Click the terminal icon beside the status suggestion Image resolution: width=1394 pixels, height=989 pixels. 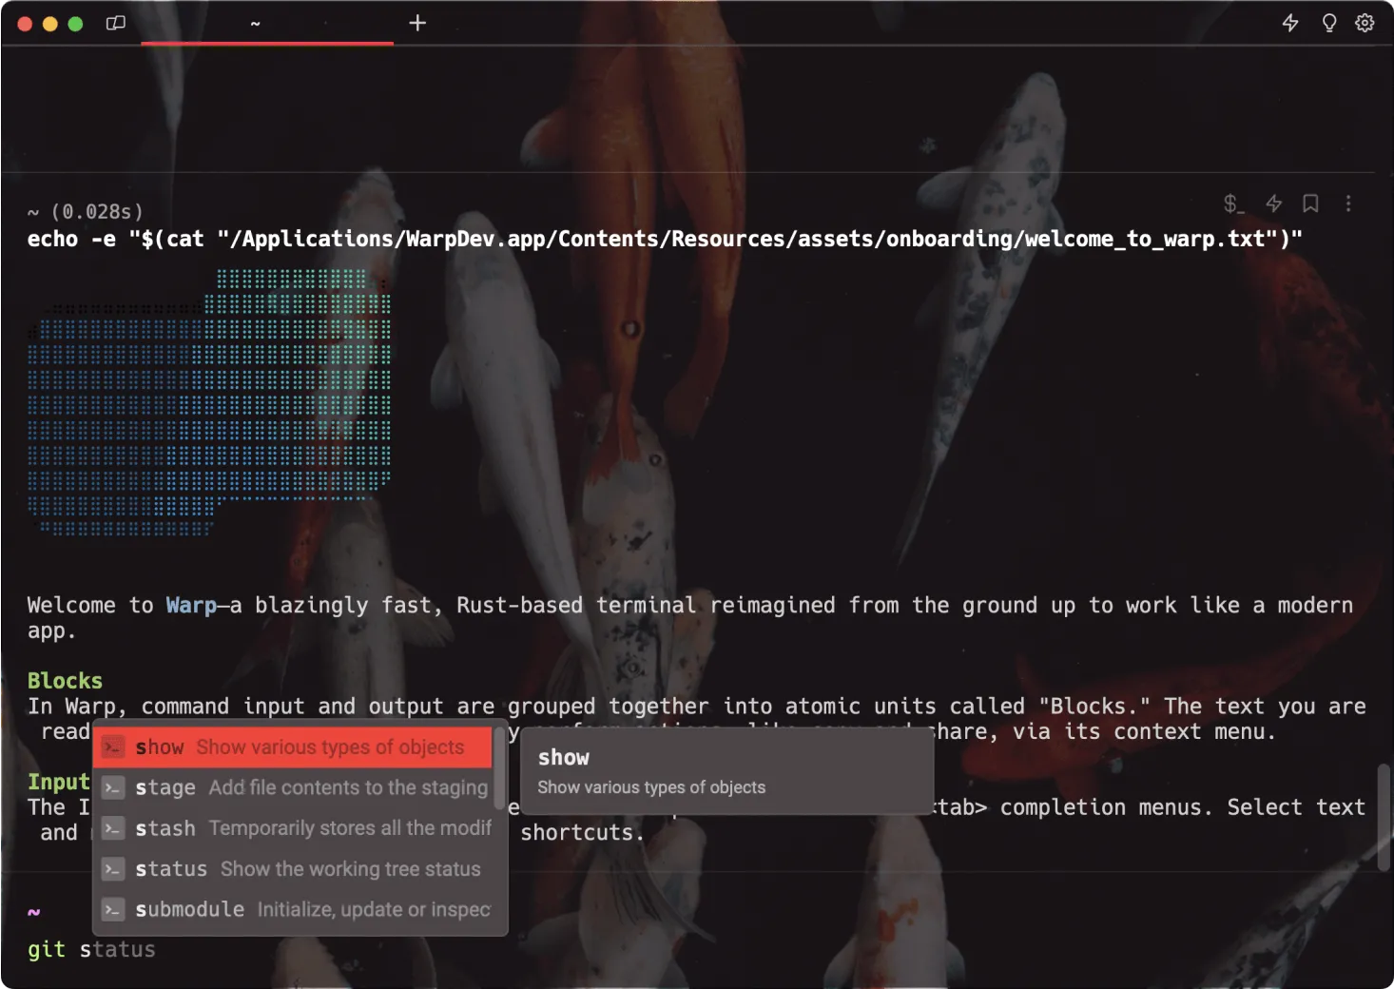113,869
